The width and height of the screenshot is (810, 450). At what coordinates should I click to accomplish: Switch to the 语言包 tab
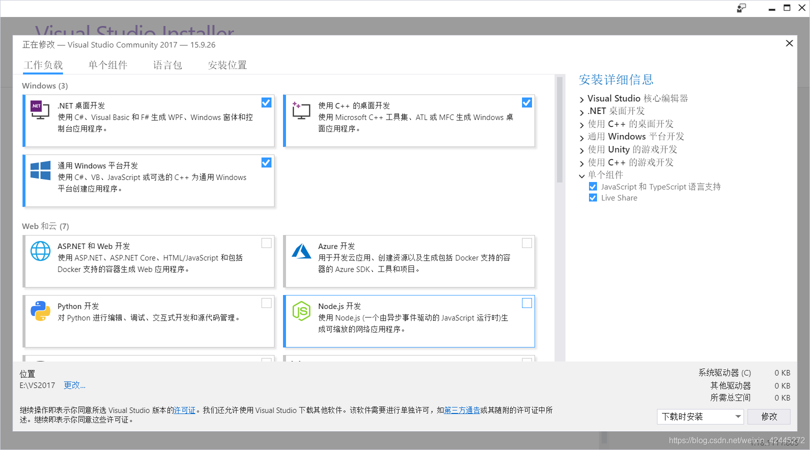pos(167,65)
